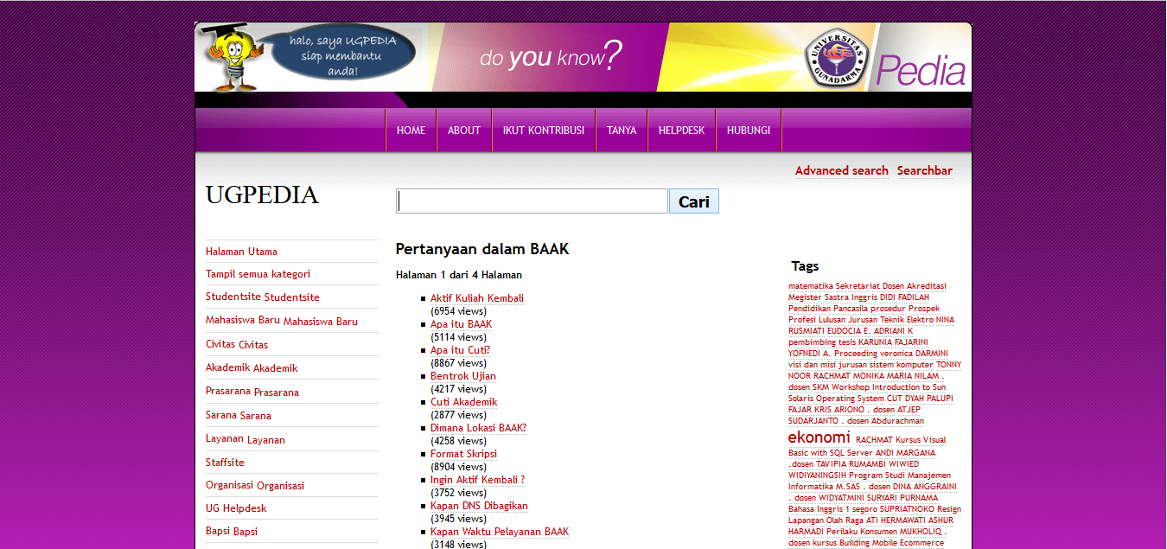
Task: Click the '(8867 views)' count text
Action: pyautogui.click(x=458, y=363)
